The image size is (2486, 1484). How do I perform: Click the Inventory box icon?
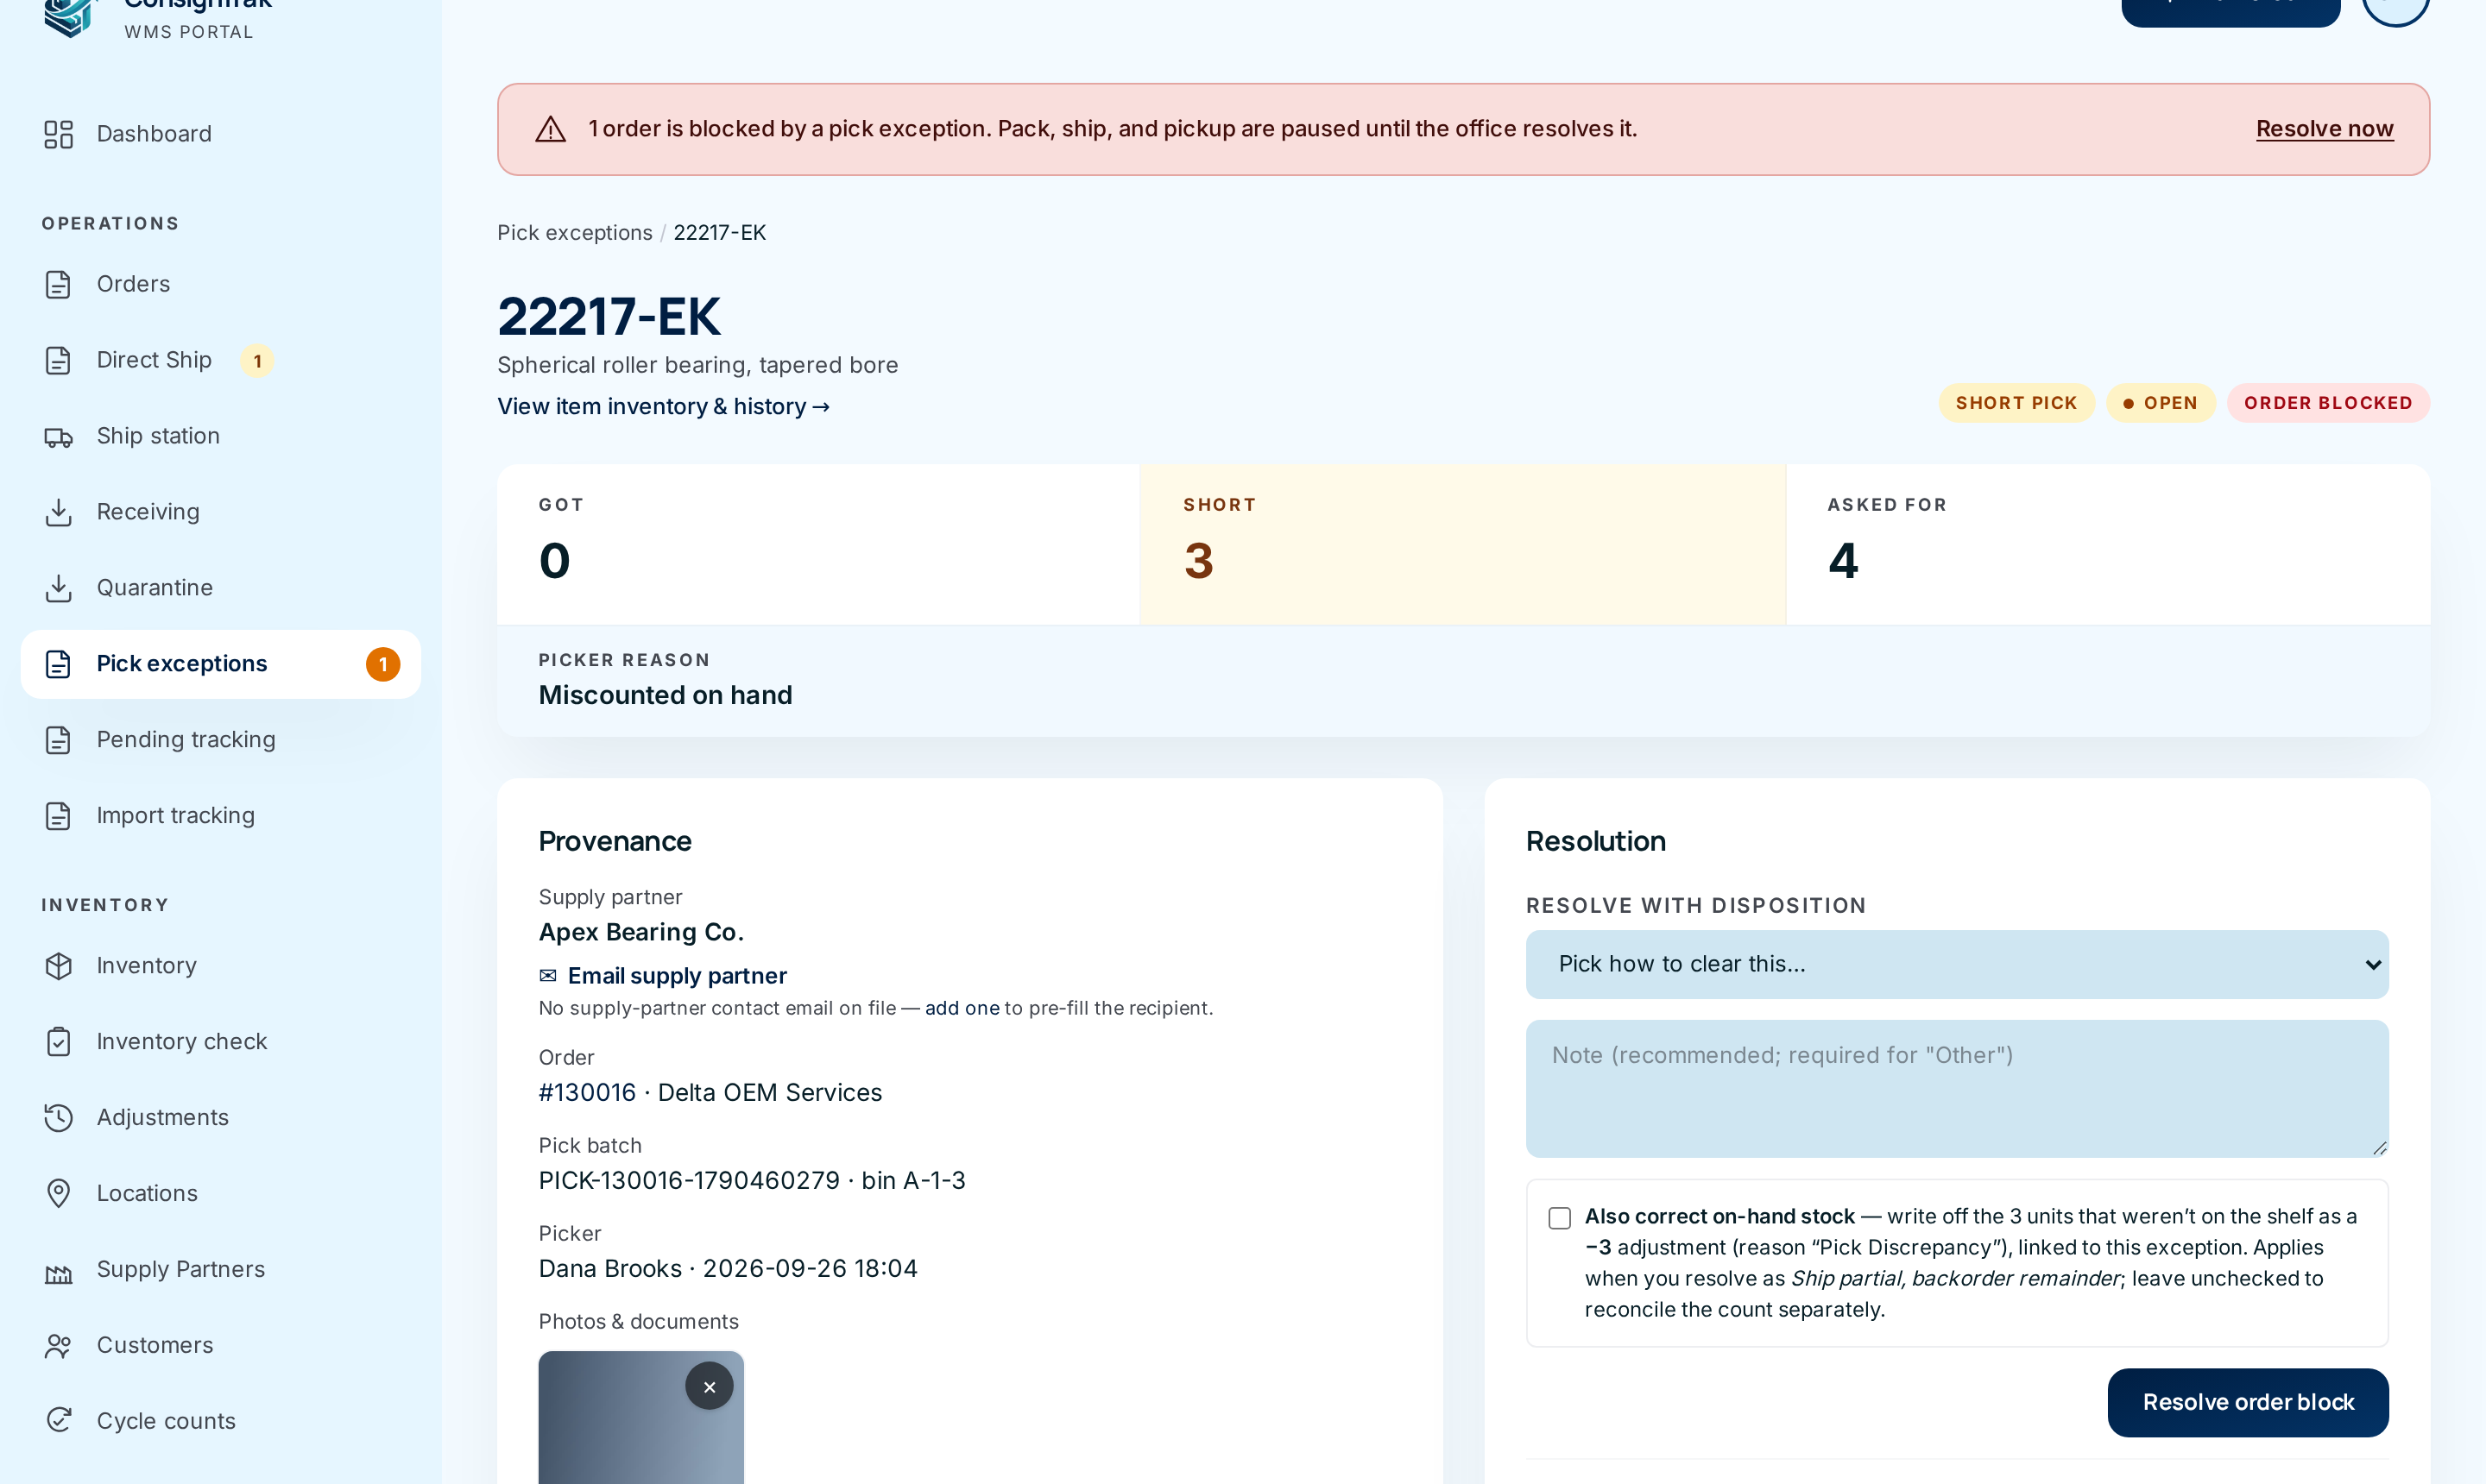(x=58, y=966)
